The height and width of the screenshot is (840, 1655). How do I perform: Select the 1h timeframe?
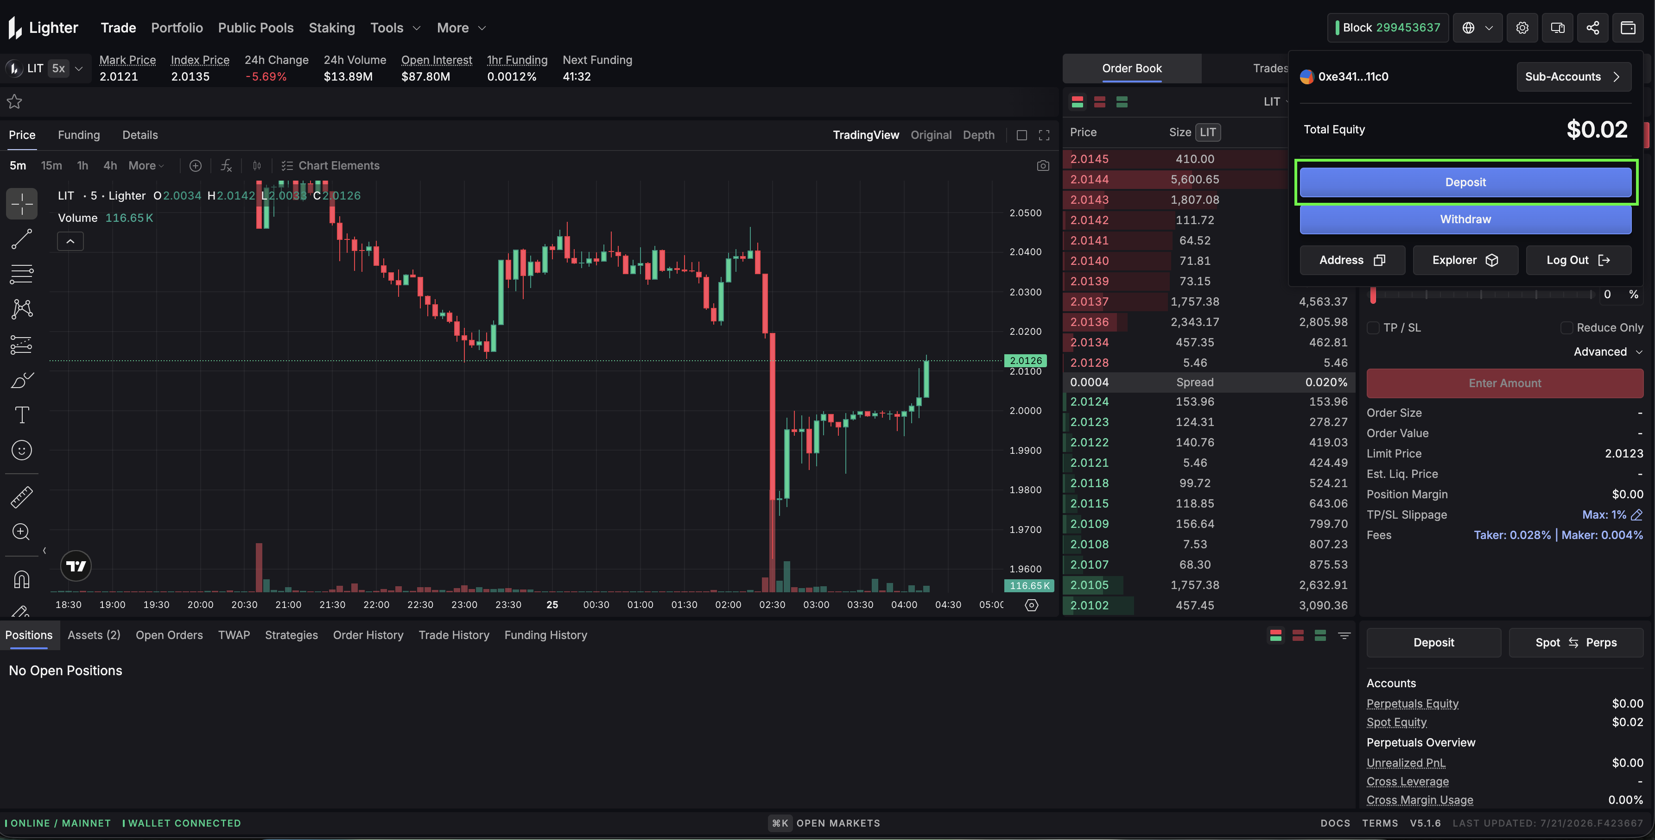coord(82,166)
